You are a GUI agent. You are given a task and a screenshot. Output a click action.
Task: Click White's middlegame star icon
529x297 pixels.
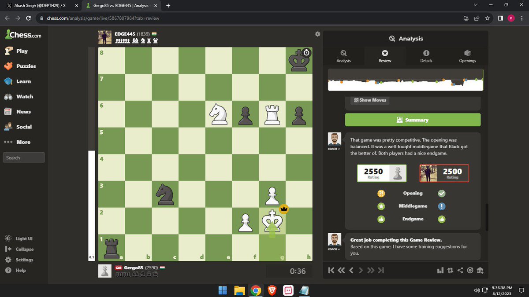381,206
